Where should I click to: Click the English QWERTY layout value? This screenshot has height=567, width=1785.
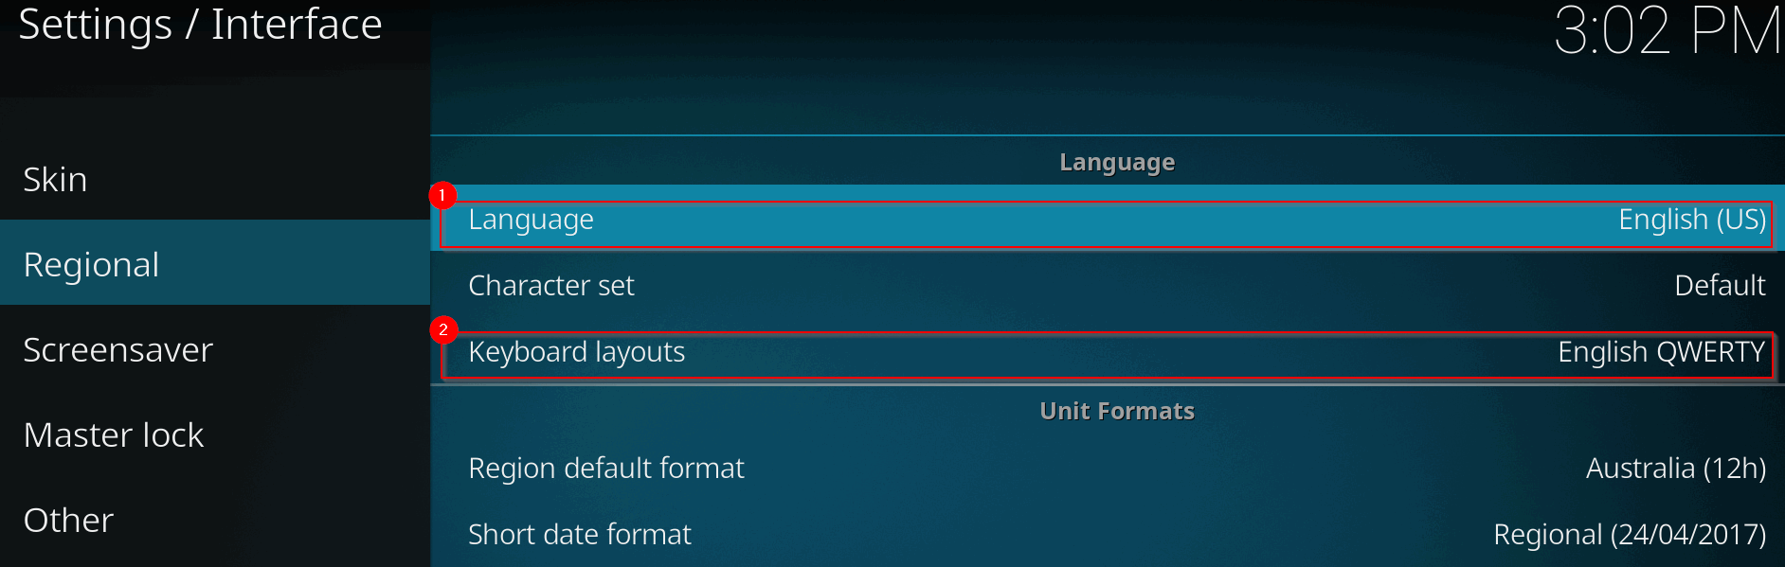pos(1661,352)
